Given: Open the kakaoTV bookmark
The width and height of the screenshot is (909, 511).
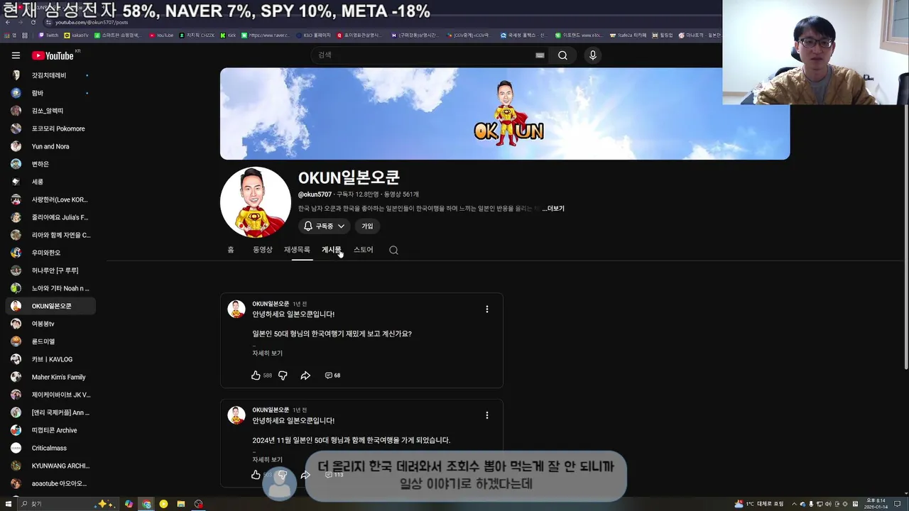Looking at the screenshot, I should click(77, 35).
